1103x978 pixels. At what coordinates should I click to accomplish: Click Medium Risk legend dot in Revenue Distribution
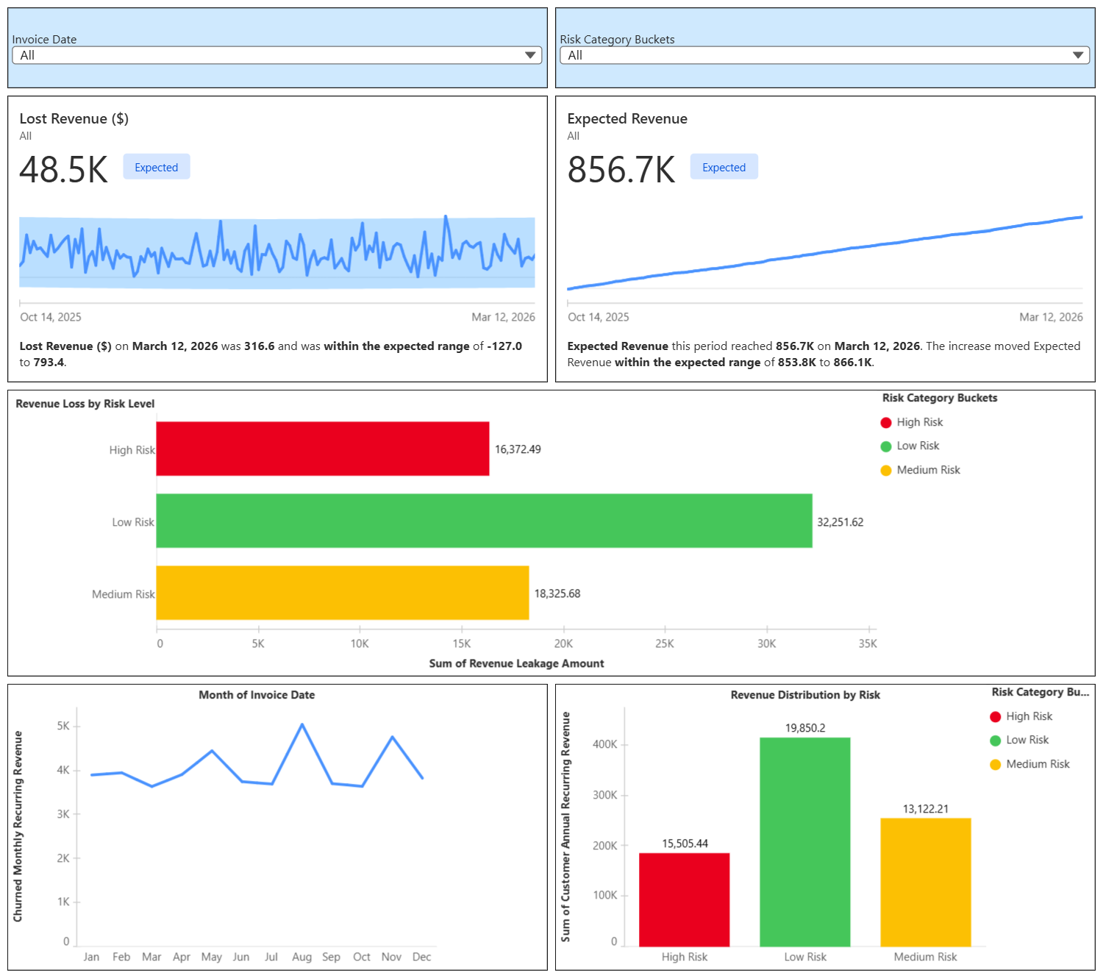[x=996, y=765]
